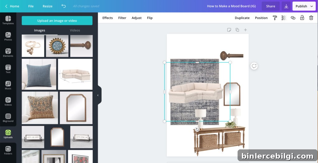This screenshot has height=163, width=318.
Task: Click the trash delete icon
Action: pos(311,18)
